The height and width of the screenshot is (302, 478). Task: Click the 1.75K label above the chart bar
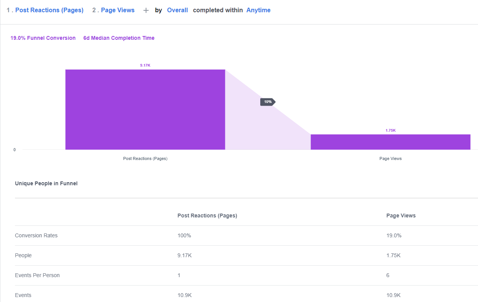[x=391, y=131]
